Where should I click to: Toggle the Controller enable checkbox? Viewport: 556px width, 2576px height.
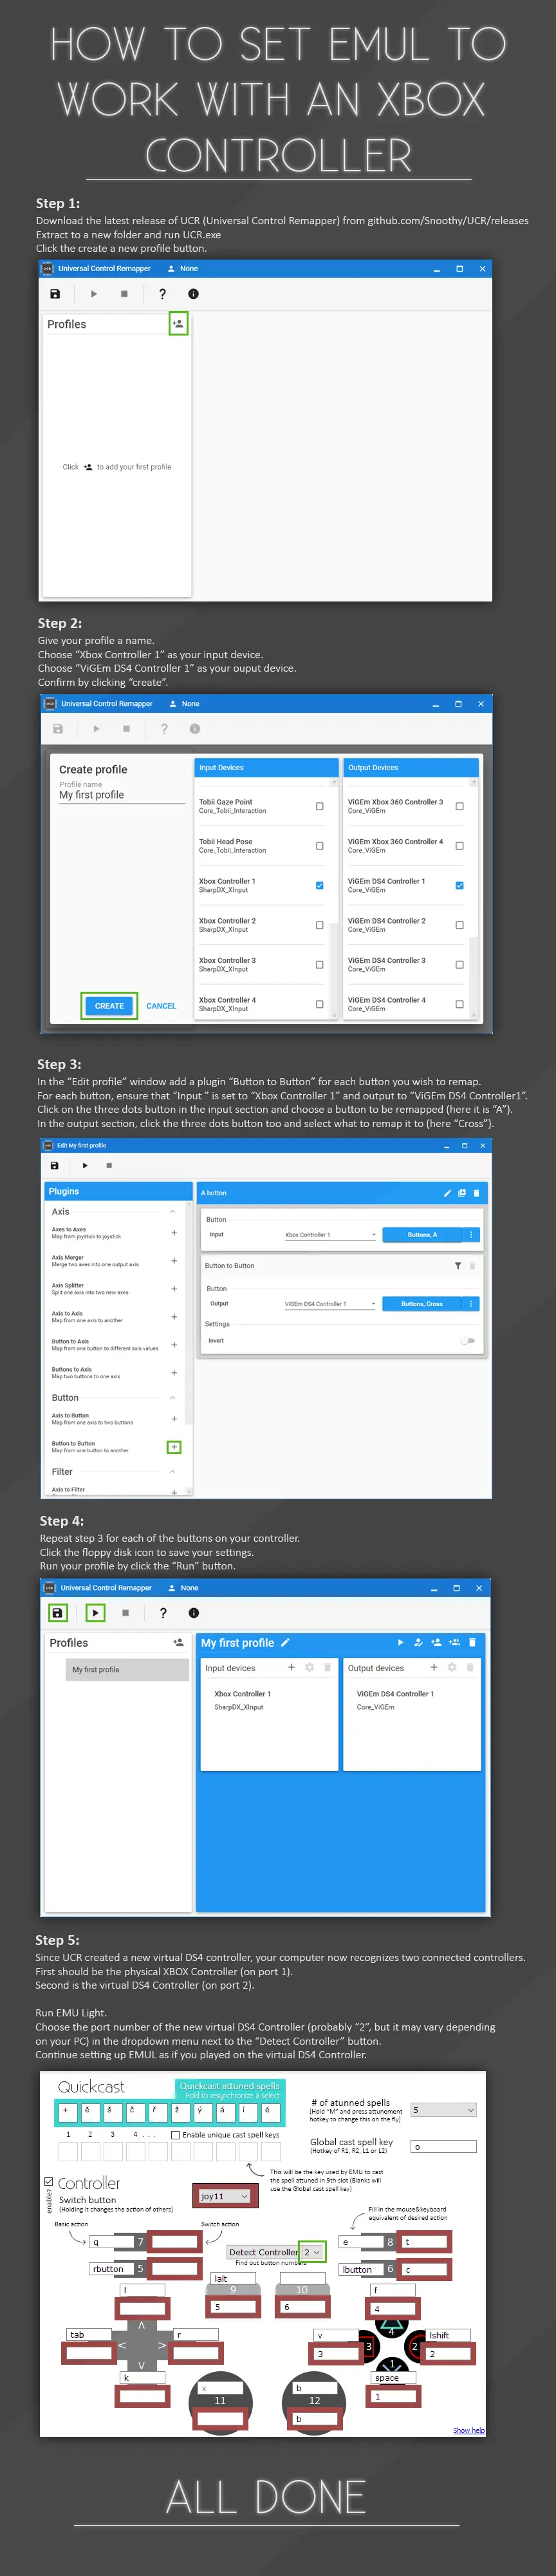[49, 2181]
